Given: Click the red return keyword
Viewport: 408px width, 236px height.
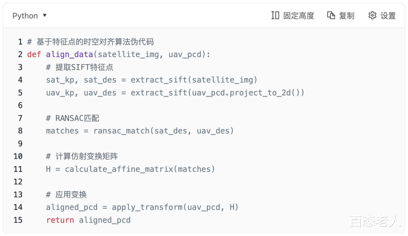Looking at the screenshot, I should click(60, 220).
